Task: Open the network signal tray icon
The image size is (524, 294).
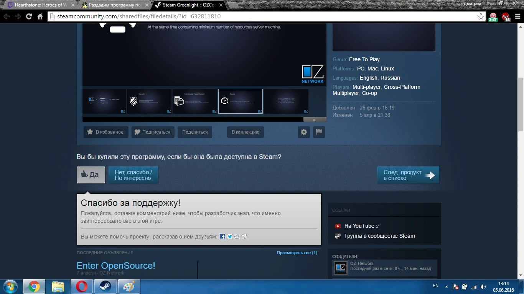Action: click(474, 287)
